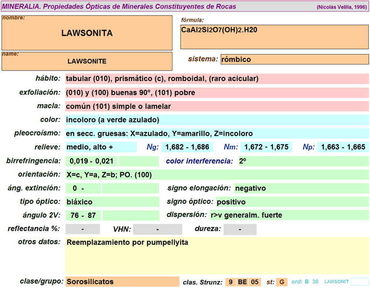Select the color field showing incoloro
This screenshot has height=288, width=370.
(x=217, y=120)
